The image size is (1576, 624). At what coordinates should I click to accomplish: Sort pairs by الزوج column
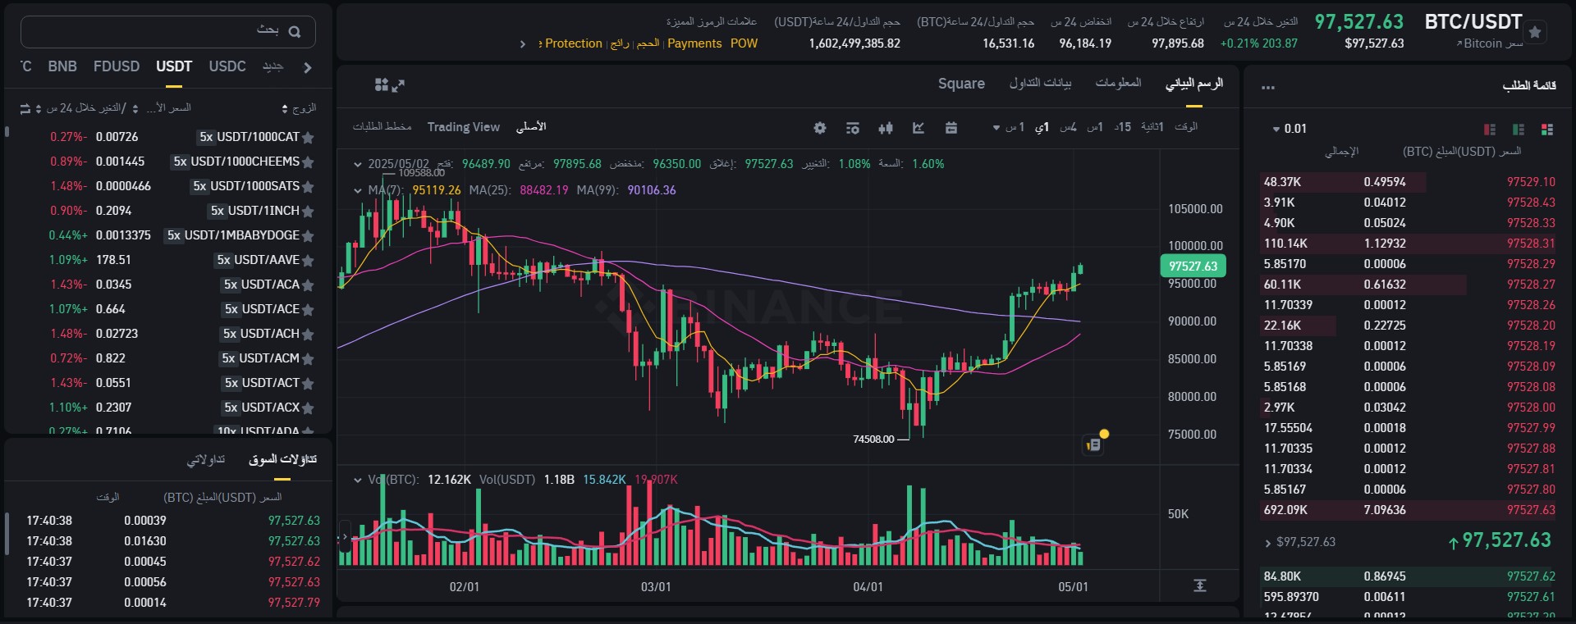coord(299,108)
